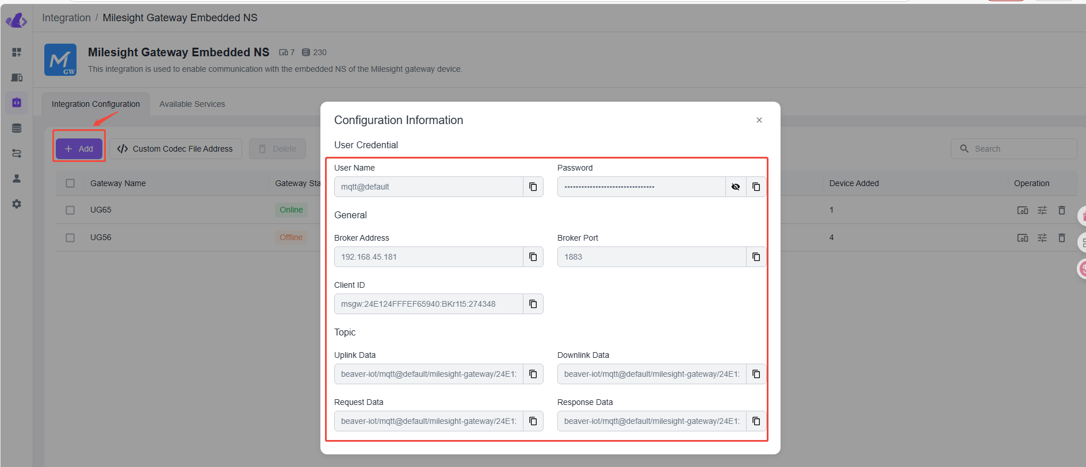View devices of UG56 gateway
The height and width of the screenshot is (467, 1086).
point(1023,238)
